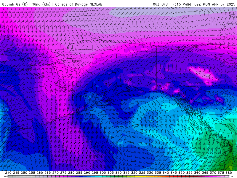This screenshot has height=178, width=237.
Task: Select the "Wind (kts)" header label
Action: [x=41, y=4]
